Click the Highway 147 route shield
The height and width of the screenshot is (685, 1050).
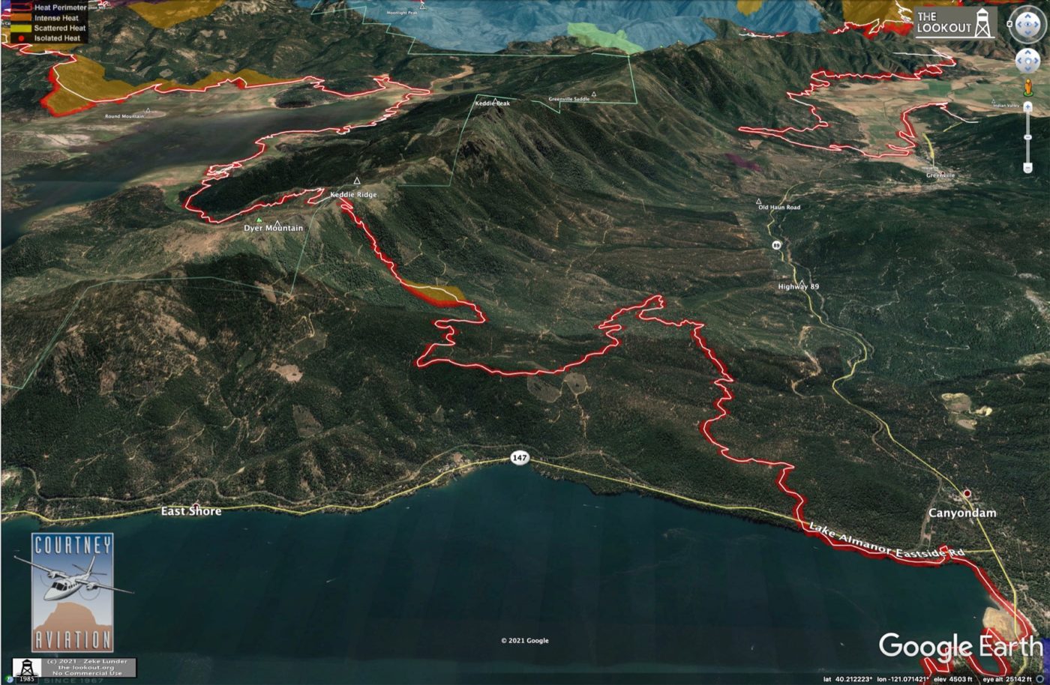pyautogui.click(x=518, y=457)
